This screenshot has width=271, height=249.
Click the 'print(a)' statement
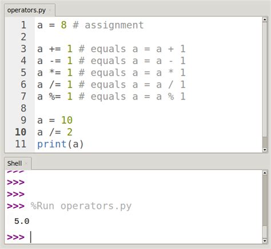(x=61, y=144)
